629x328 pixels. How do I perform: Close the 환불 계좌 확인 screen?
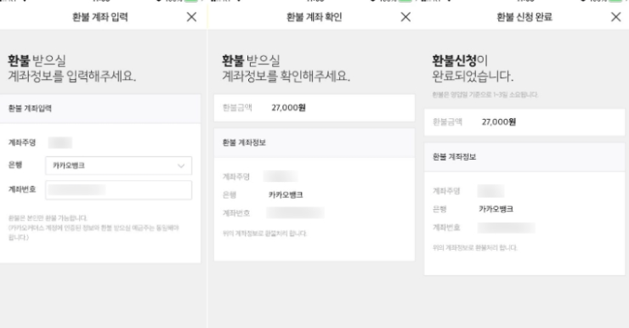point(405,17)
